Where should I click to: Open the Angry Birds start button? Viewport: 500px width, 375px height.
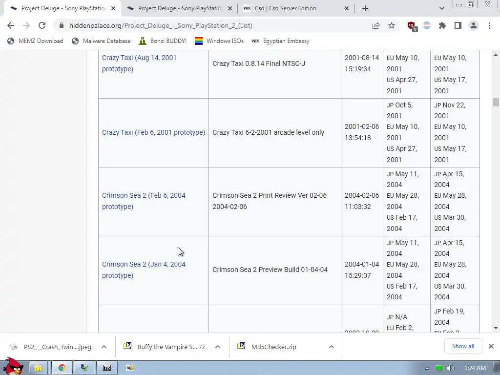[13, 366]
